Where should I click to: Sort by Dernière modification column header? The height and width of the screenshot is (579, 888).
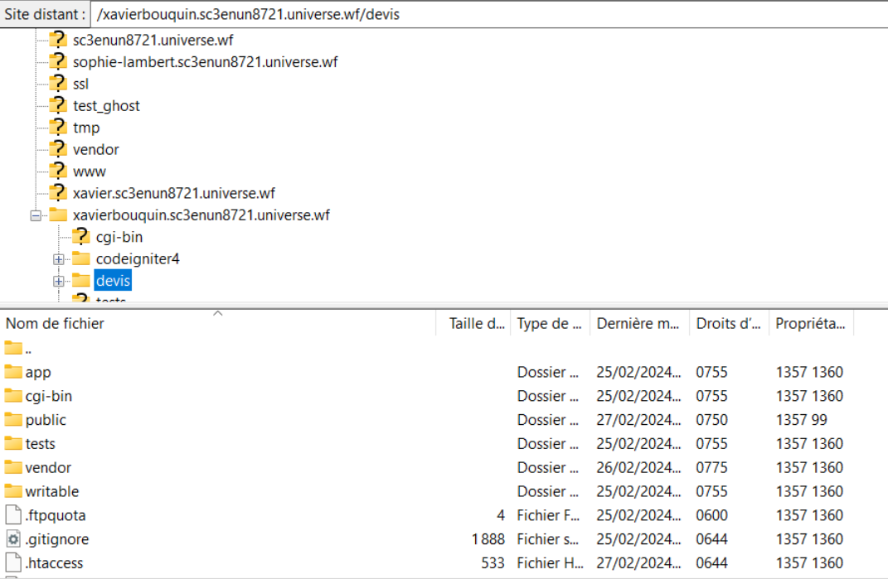637,324
